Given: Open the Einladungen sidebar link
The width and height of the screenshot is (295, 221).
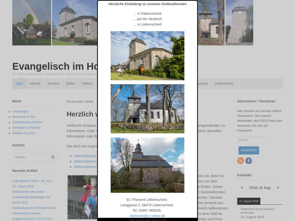Looking at the screenshot, I should click(20, 111).
